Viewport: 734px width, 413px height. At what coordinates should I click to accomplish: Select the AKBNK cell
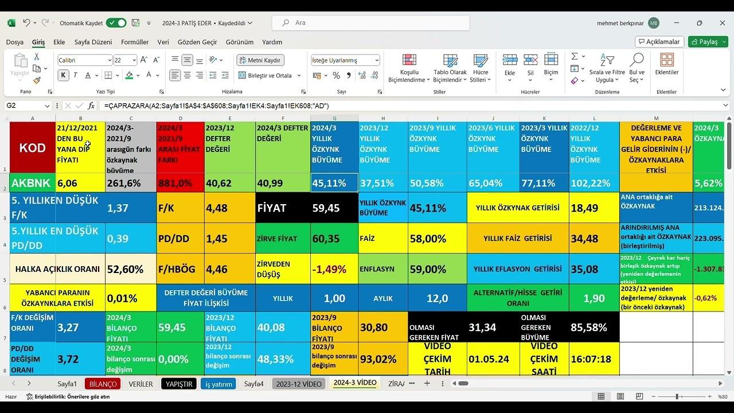[33, 183]
